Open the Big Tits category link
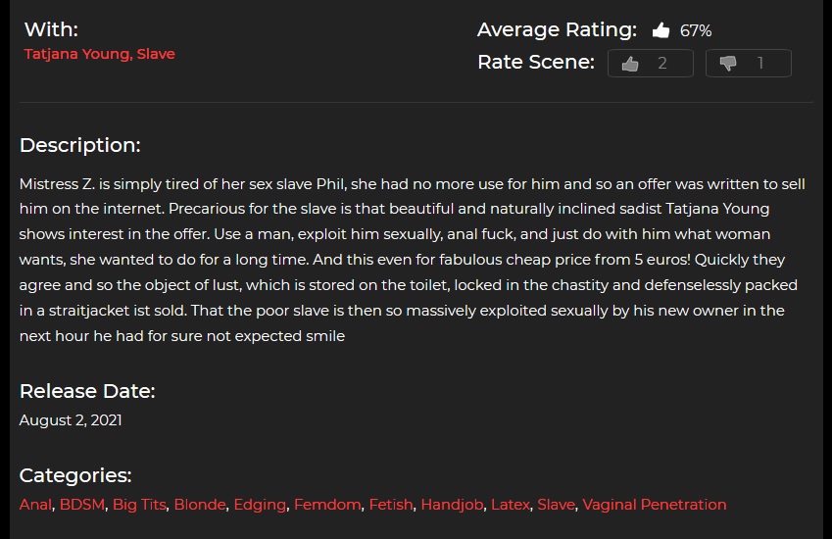 pos(139,505)
